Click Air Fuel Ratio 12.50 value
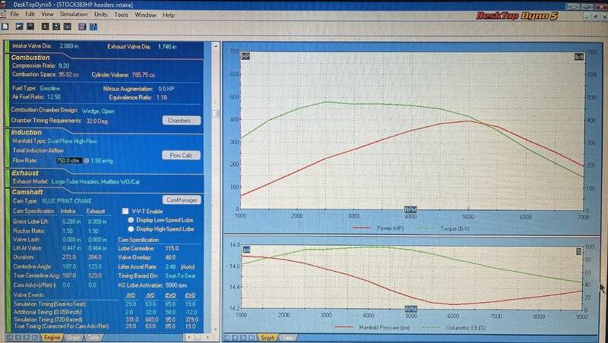This screenshot has width=608, height=343. [53, 97]
